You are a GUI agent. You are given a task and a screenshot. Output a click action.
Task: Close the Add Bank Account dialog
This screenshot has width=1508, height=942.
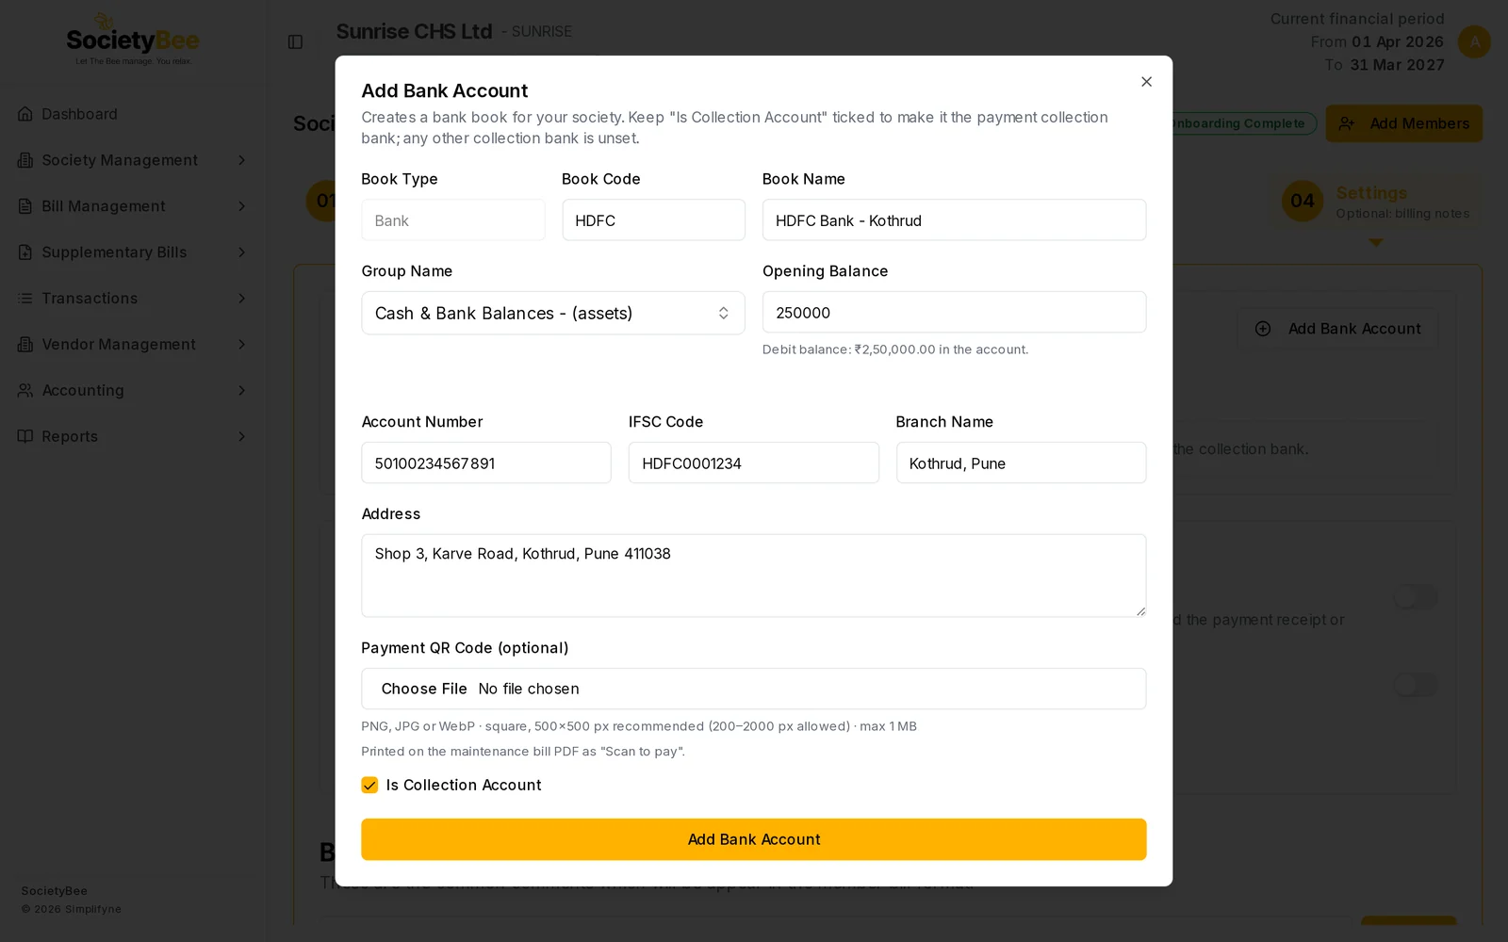1146,82
